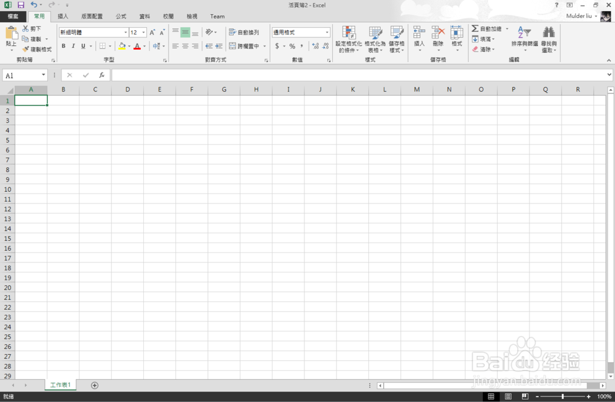Open the 跨欄置中 merge dropdown arrow
The width and height of the screenshot is (615, 402).
coord(264,46)
